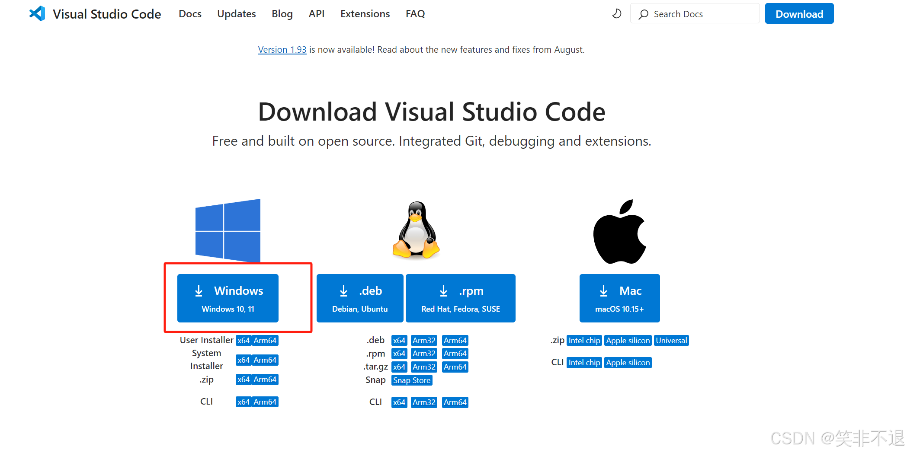Screen dimensions: 907x453
Task: Select Arm64 for Windows User Installer
Action: (x=265, y=341)
